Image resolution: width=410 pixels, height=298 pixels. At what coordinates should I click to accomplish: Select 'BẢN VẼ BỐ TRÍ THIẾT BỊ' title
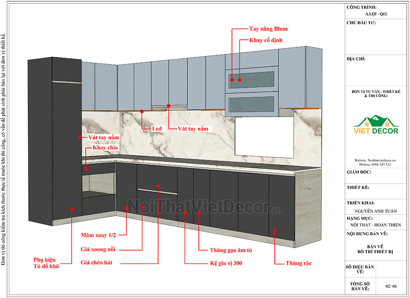point(375,249)
